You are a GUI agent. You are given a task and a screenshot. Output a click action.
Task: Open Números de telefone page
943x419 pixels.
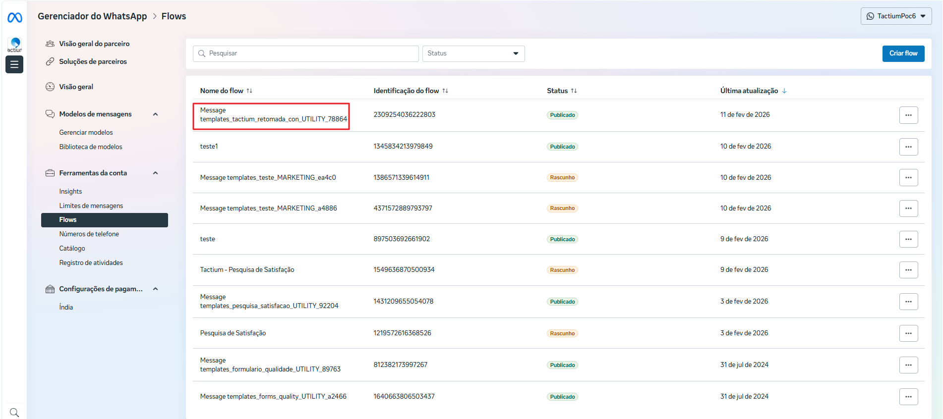click(89, 234)
